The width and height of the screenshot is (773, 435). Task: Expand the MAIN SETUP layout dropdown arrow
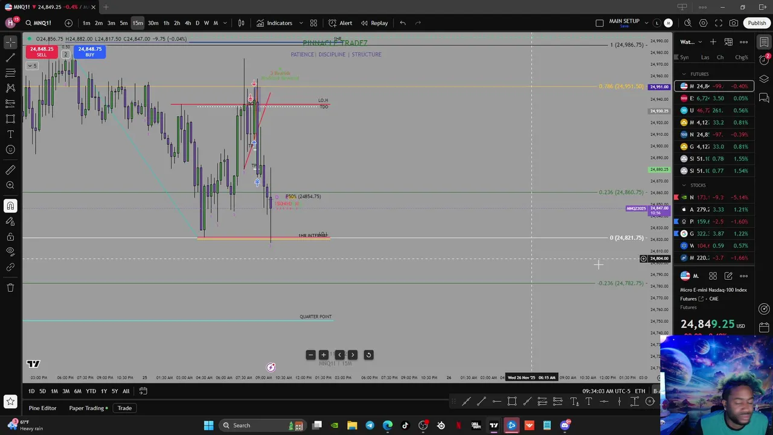[x=646, y=23]
